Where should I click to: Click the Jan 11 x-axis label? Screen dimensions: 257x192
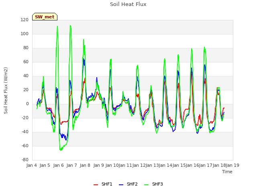tap(125, 165)
